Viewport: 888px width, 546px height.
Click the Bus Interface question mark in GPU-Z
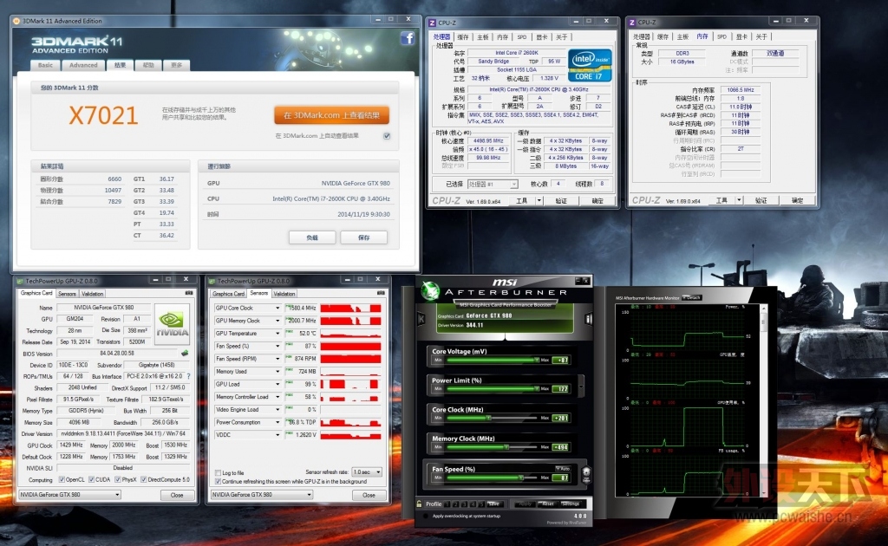pyautogui.click(x=188, y=376)
